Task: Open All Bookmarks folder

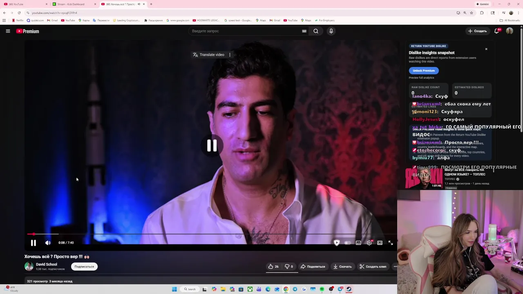Action: (x=510, y=20)
